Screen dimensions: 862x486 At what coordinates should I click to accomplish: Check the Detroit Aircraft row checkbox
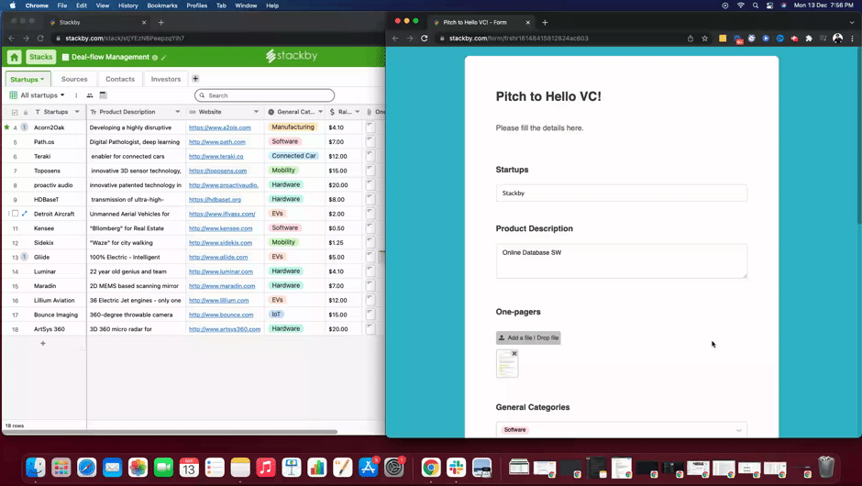(15, 214)
